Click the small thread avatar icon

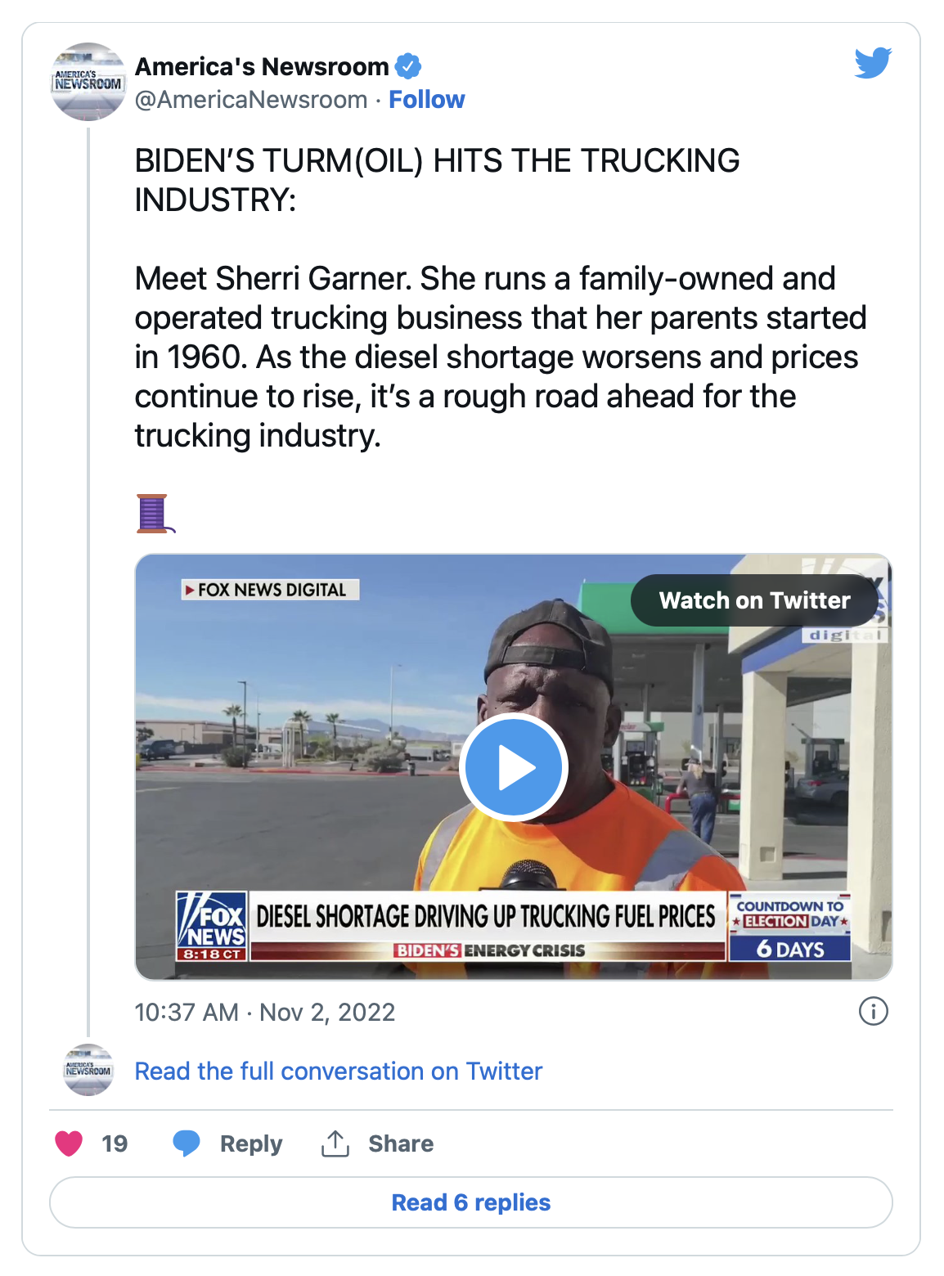(x=88, y=1070)
